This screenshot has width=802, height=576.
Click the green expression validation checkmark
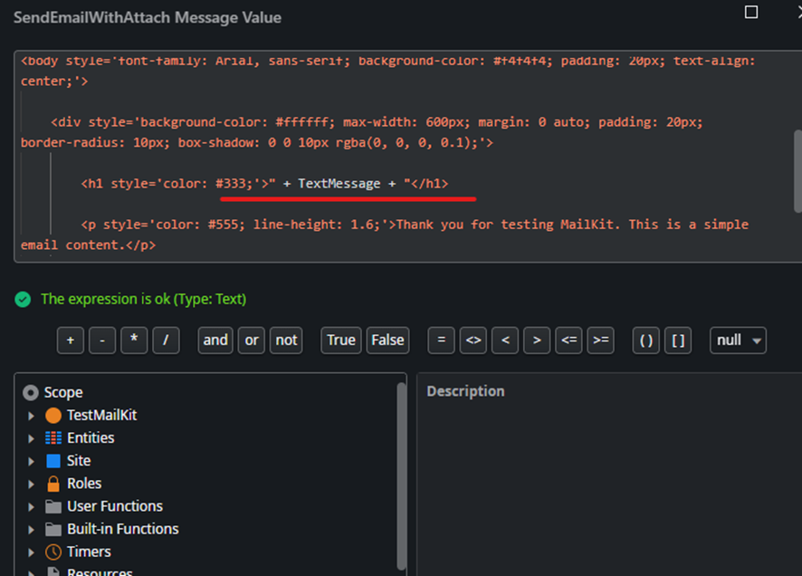[x=24, y=299]
